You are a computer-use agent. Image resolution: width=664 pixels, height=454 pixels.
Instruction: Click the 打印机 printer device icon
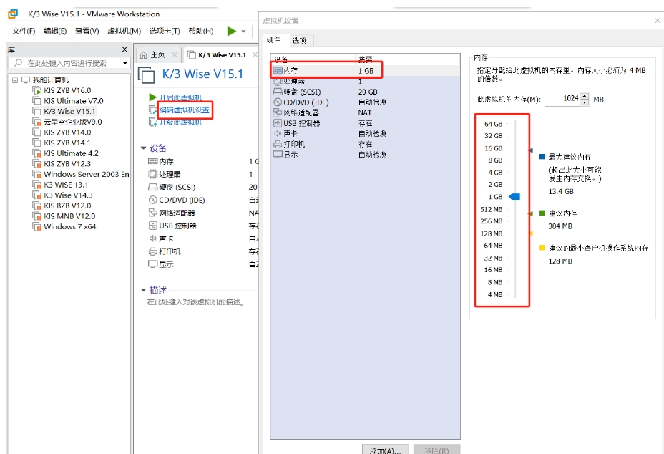click(x=276, y=144)
